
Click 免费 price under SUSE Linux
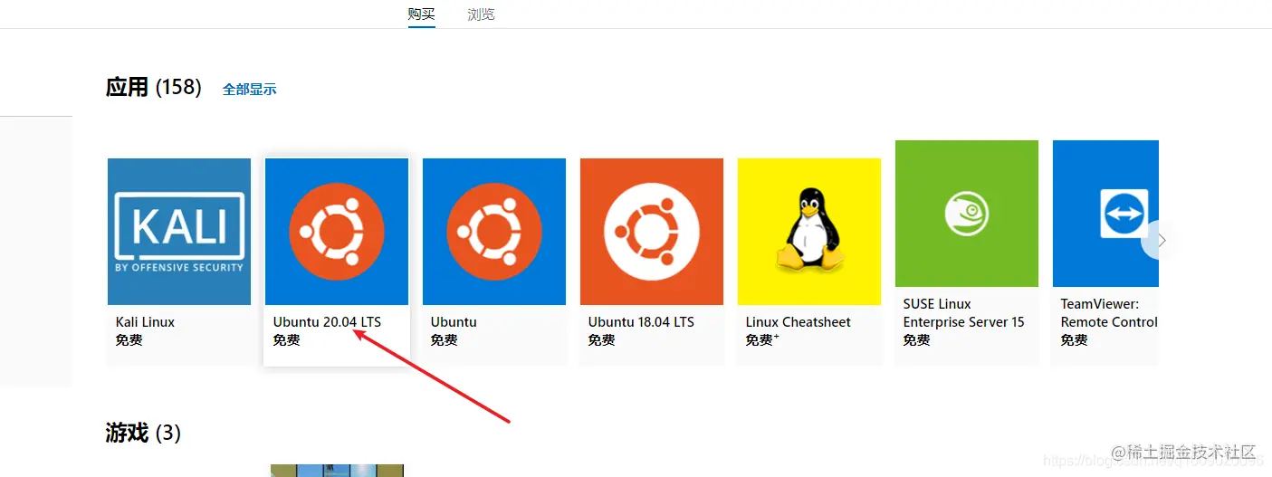point(917,340)
